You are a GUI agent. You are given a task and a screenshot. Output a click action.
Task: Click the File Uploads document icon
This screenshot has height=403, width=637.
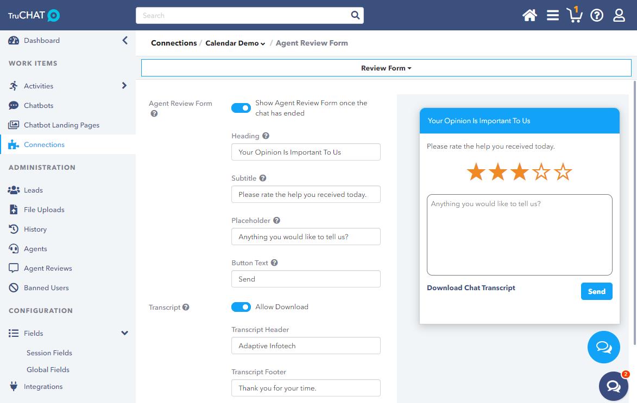click(14, 209)
